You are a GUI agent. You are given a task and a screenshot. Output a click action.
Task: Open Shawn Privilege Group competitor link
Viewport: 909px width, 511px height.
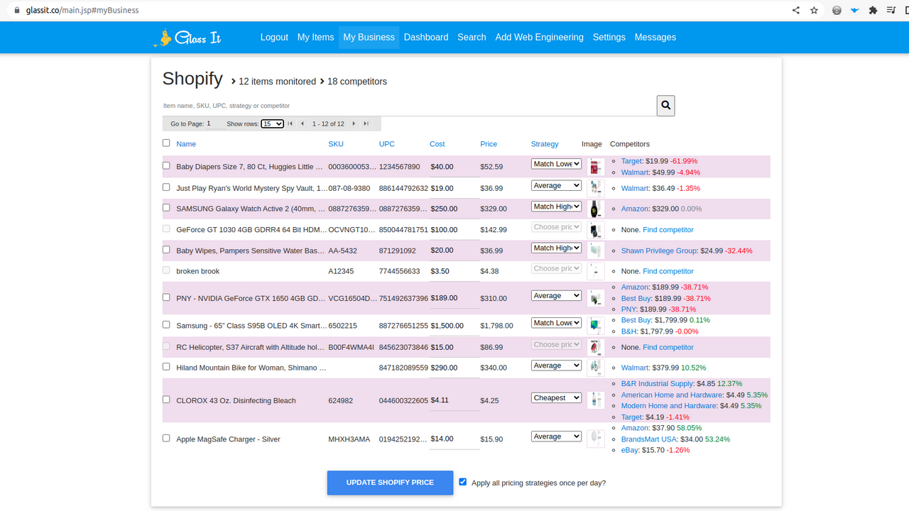pos(659,251)
